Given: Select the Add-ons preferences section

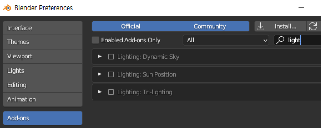Looking at the screenshot, I should coord(42,118).
